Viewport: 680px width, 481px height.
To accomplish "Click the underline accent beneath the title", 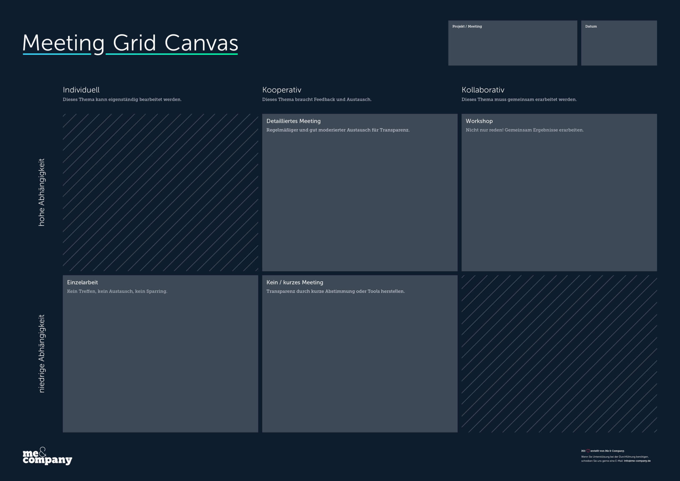I will point(130,54).
